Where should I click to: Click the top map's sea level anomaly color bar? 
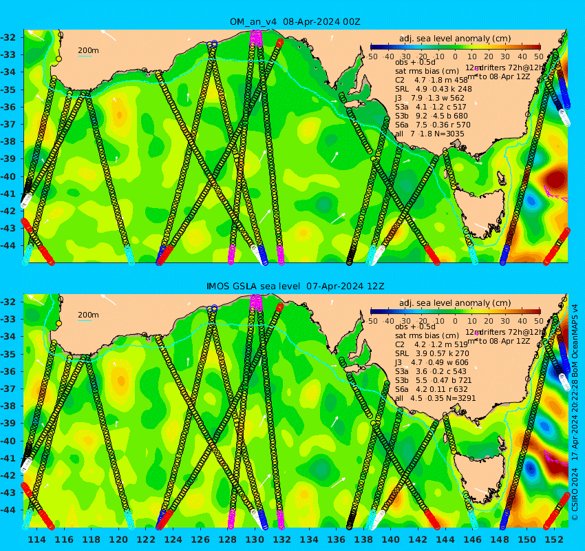455,47
